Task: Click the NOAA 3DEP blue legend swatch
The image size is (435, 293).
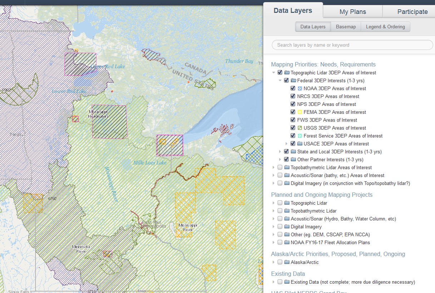Action: click(x=300, y=88)
